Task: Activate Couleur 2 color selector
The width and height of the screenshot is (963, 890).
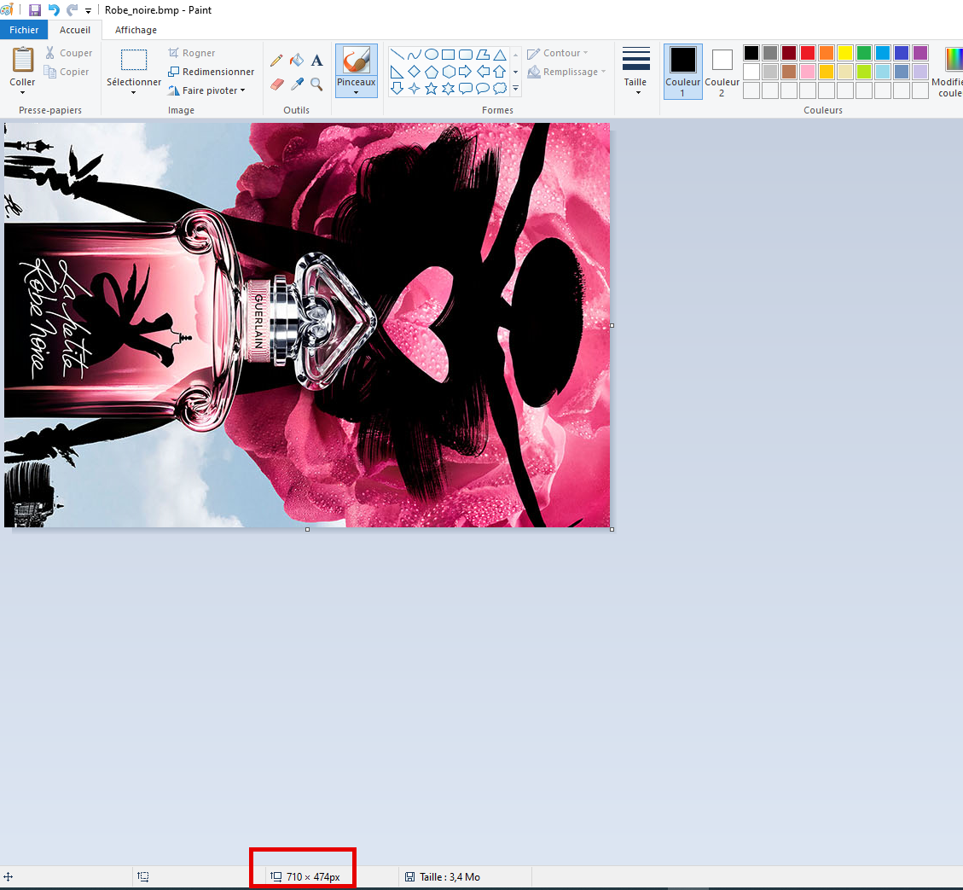Action: [x=722, y=71]
